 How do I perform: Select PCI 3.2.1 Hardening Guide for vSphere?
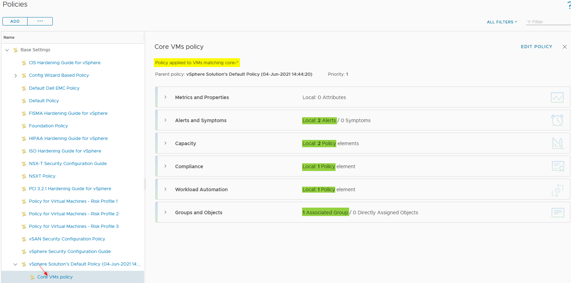point(70,188)
